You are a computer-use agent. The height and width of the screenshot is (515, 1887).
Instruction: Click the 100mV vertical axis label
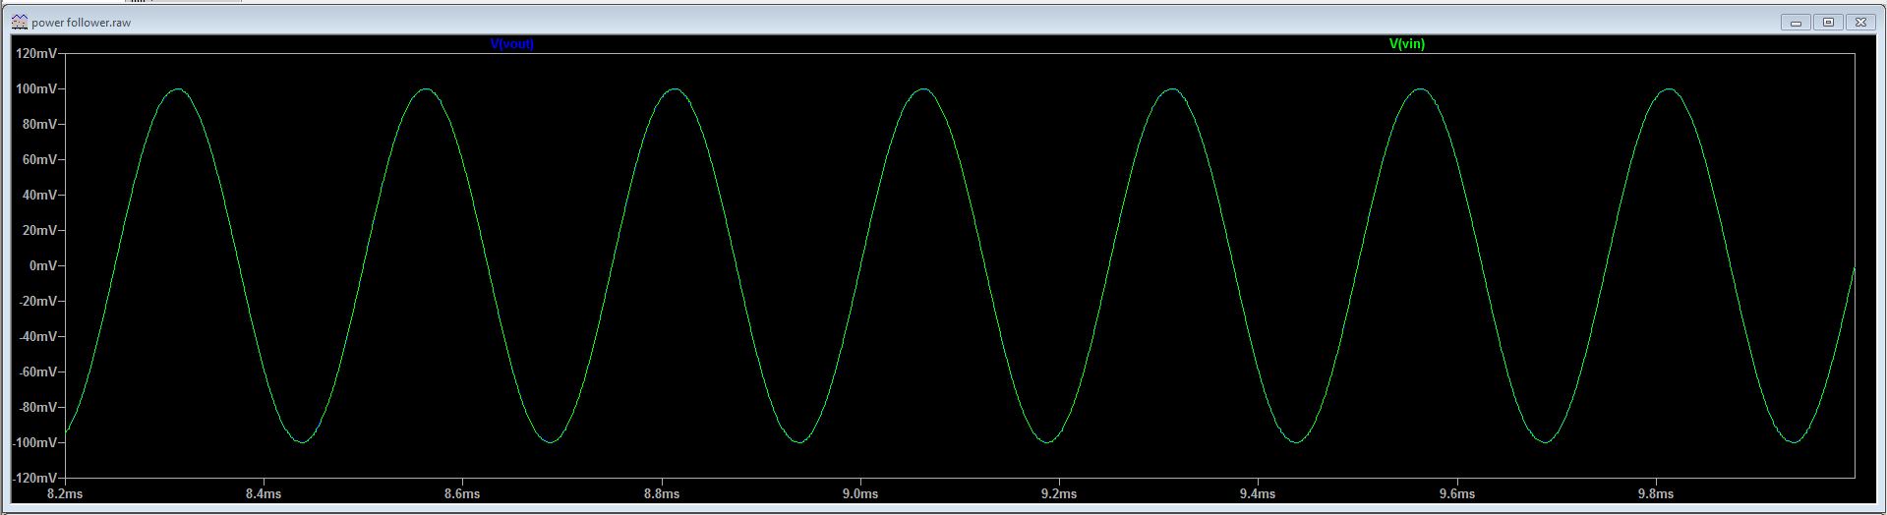(x=36, y=88)
